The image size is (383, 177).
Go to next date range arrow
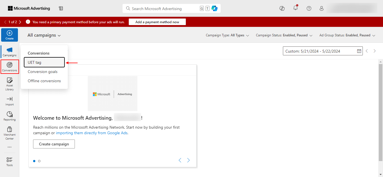point(375,51)
